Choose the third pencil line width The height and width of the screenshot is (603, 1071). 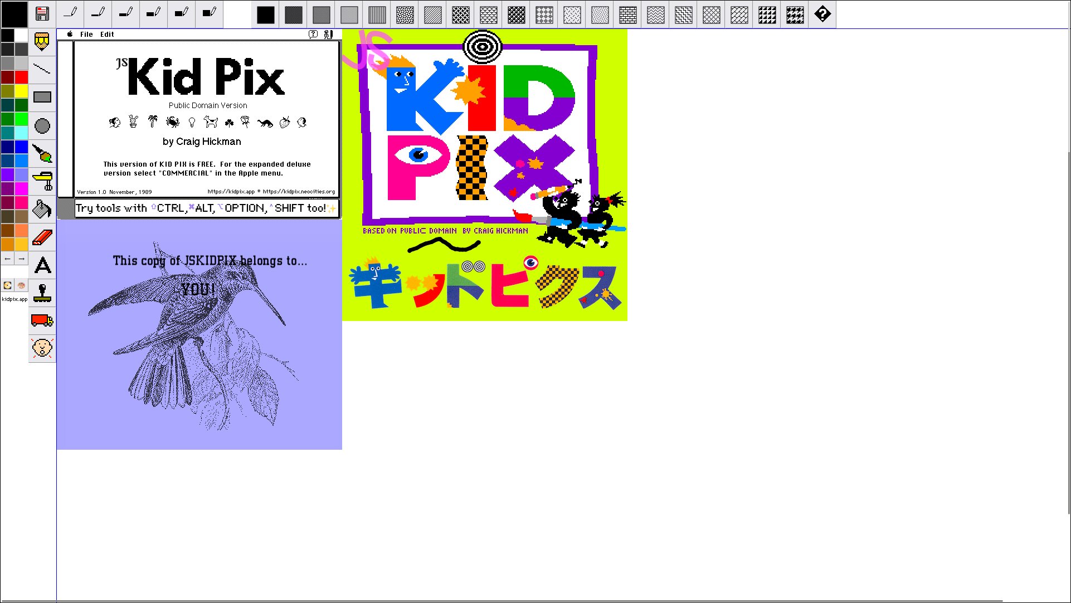click(x=126, y=14)
